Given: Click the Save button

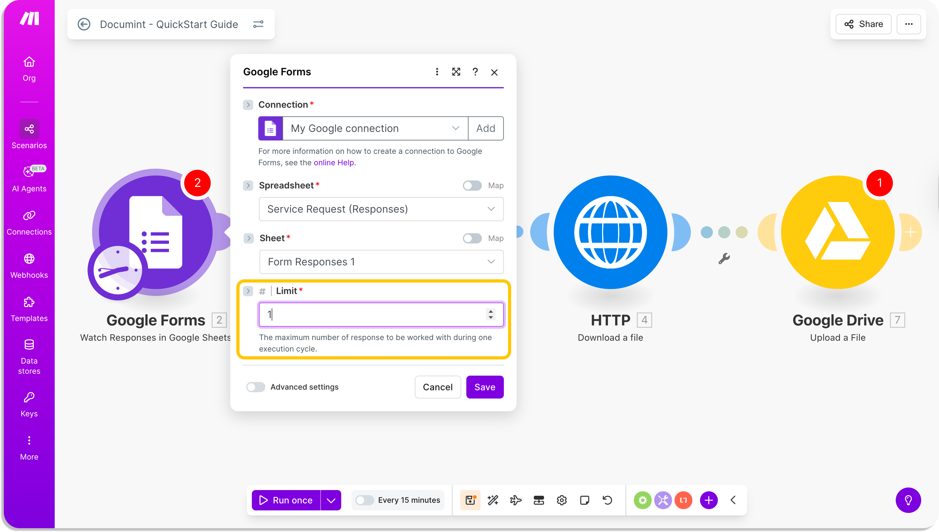Looking at the screenshot, I should pos(484,387).
